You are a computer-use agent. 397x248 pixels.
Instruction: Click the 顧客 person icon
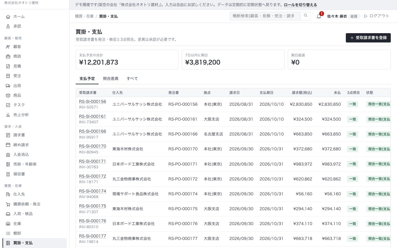coord(8,47)
